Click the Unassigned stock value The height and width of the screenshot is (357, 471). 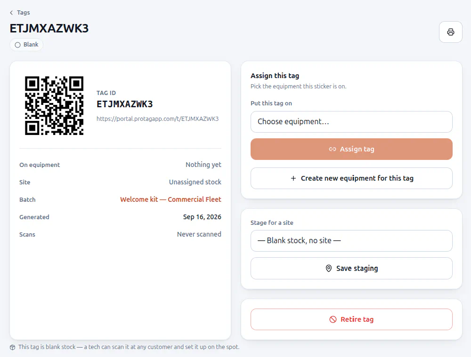(x=195, y=182)
